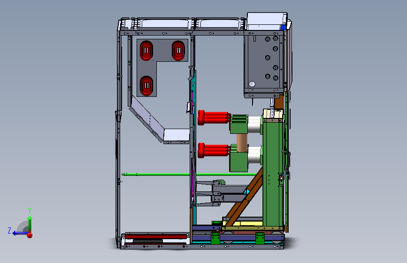Select the lower red bushing on the gray plate
Screen dimensions: 407x263
(146, 86)
